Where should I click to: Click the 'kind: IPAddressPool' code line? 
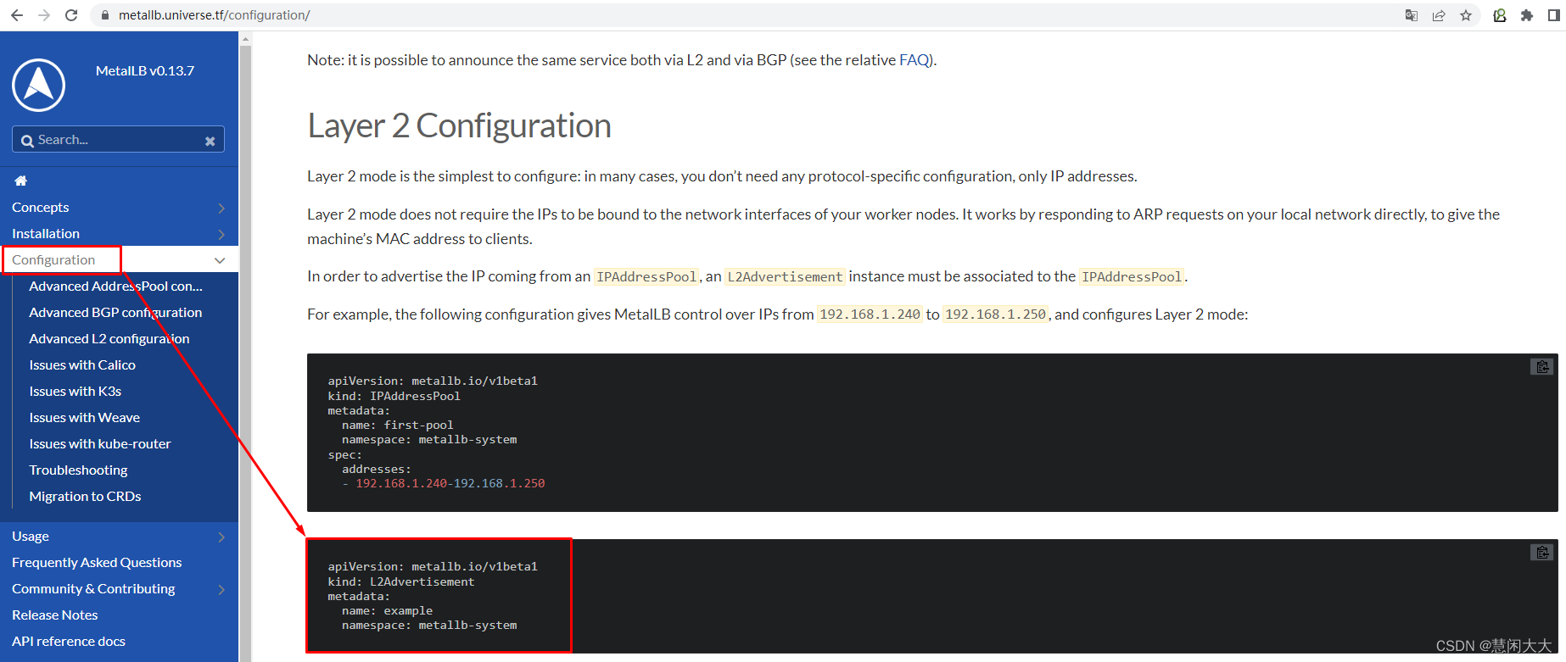pyautogui.click(x=394, y=397)
